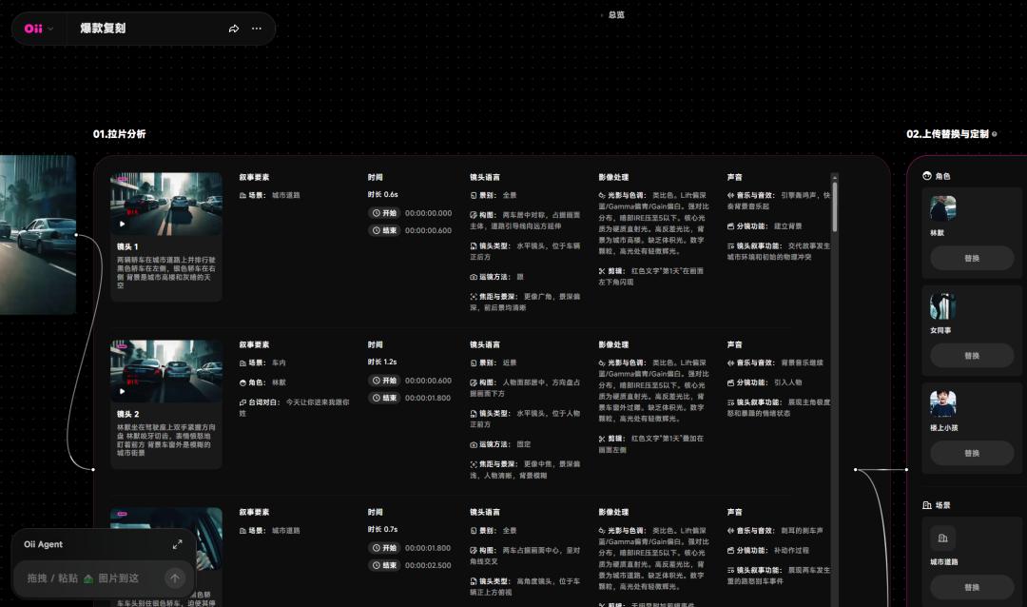Replace the 女同事 character via 替换

(x=972, y=356)
